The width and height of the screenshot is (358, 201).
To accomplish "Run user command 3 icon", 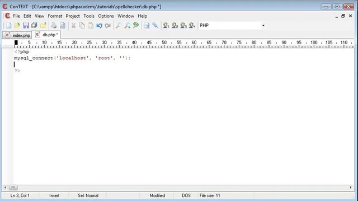I will [183, 25].
